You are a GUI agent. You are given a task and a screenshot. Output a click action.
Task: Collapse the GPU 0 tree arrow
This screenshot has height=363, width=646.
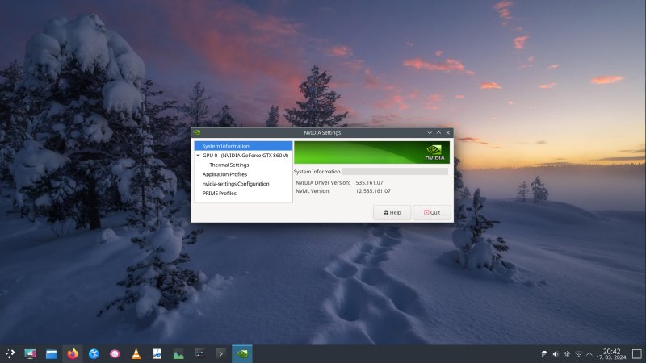pyautogui.click(x=198, y=156)
